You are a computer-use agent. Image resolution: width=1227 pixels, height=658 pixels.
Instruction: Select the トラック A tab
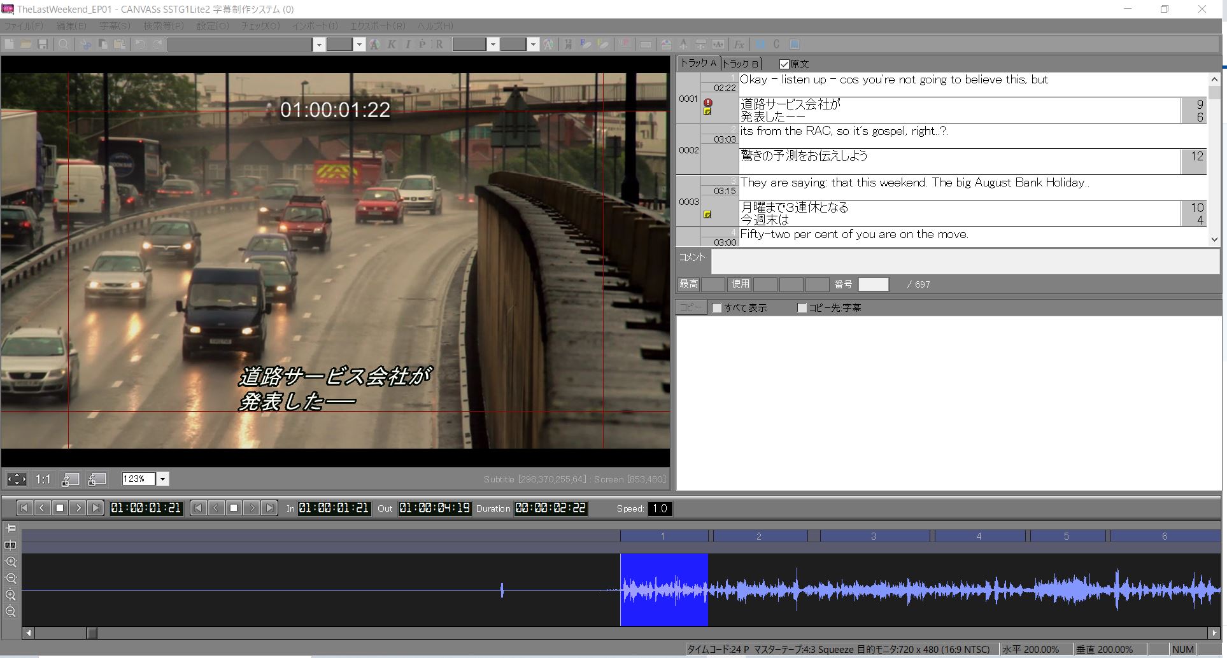[699, 63]
